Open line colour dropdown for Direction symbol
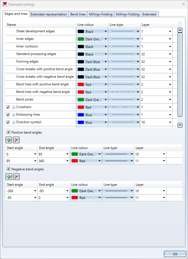 [x=106, y=123]
